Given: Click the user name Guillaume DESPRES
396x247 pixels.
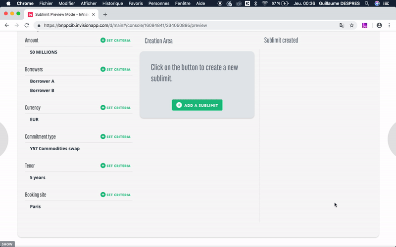Looking at the screenshot, I should pyautogui.click(x=339, y=3).
